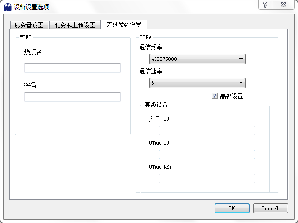Toggle the 高级设置 checkbox
This screenshot has height=223, width=298.
pyautogui.click(x=215, y=96)
